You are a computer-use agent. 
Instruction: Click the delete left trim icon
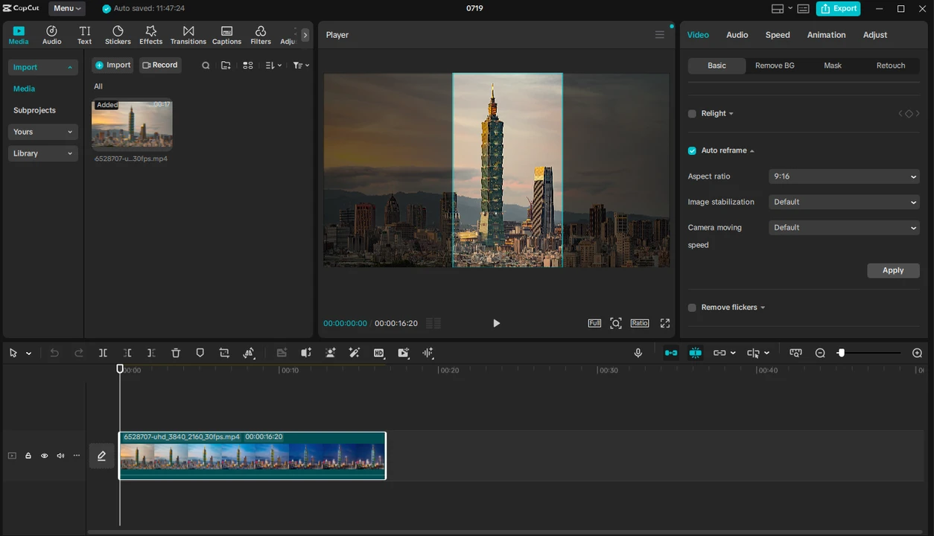(127, 353)
